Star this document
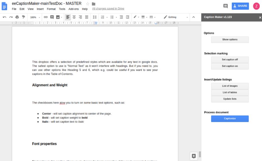Screen dimensions: 262x161 point(87,4)
